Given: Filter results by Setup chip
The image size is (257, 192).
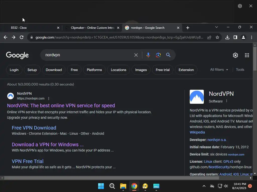Looking at the screenshot, I should 32,70.
